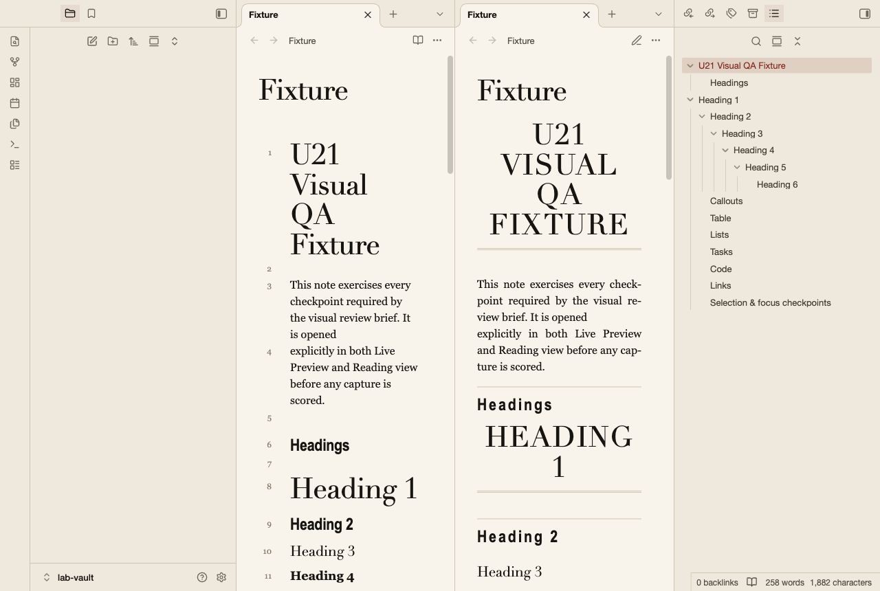Image resolution: width=880 pixels, height=591 pixels.
Task: Create a new note icon
Action: tap(92, 41)
